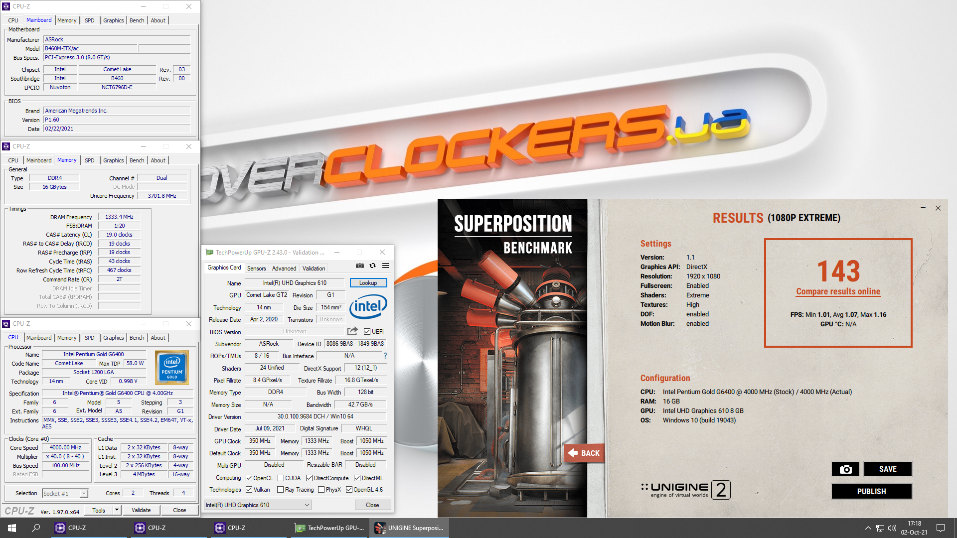Minimize the GPU-Z window
Image resolution: width=957 pixels, height=538 pixels.
[x=337, y=252]
